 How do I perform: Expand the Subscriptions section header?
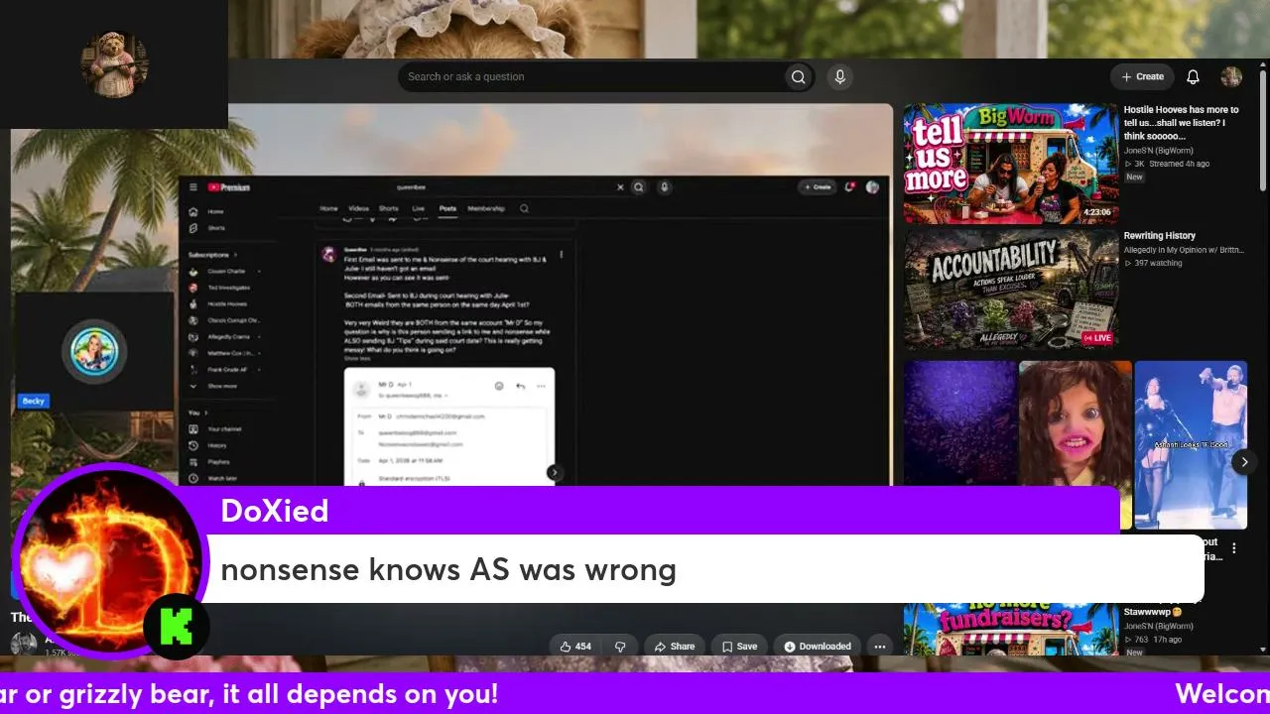[x=210, y=255]
